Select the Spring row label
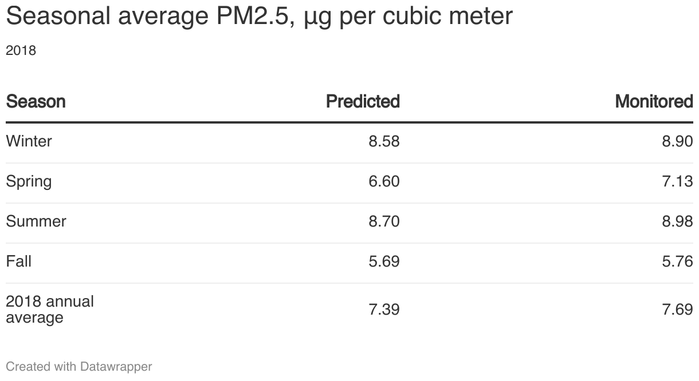This screenshot has width=699, height=381. tap(29, 181)
